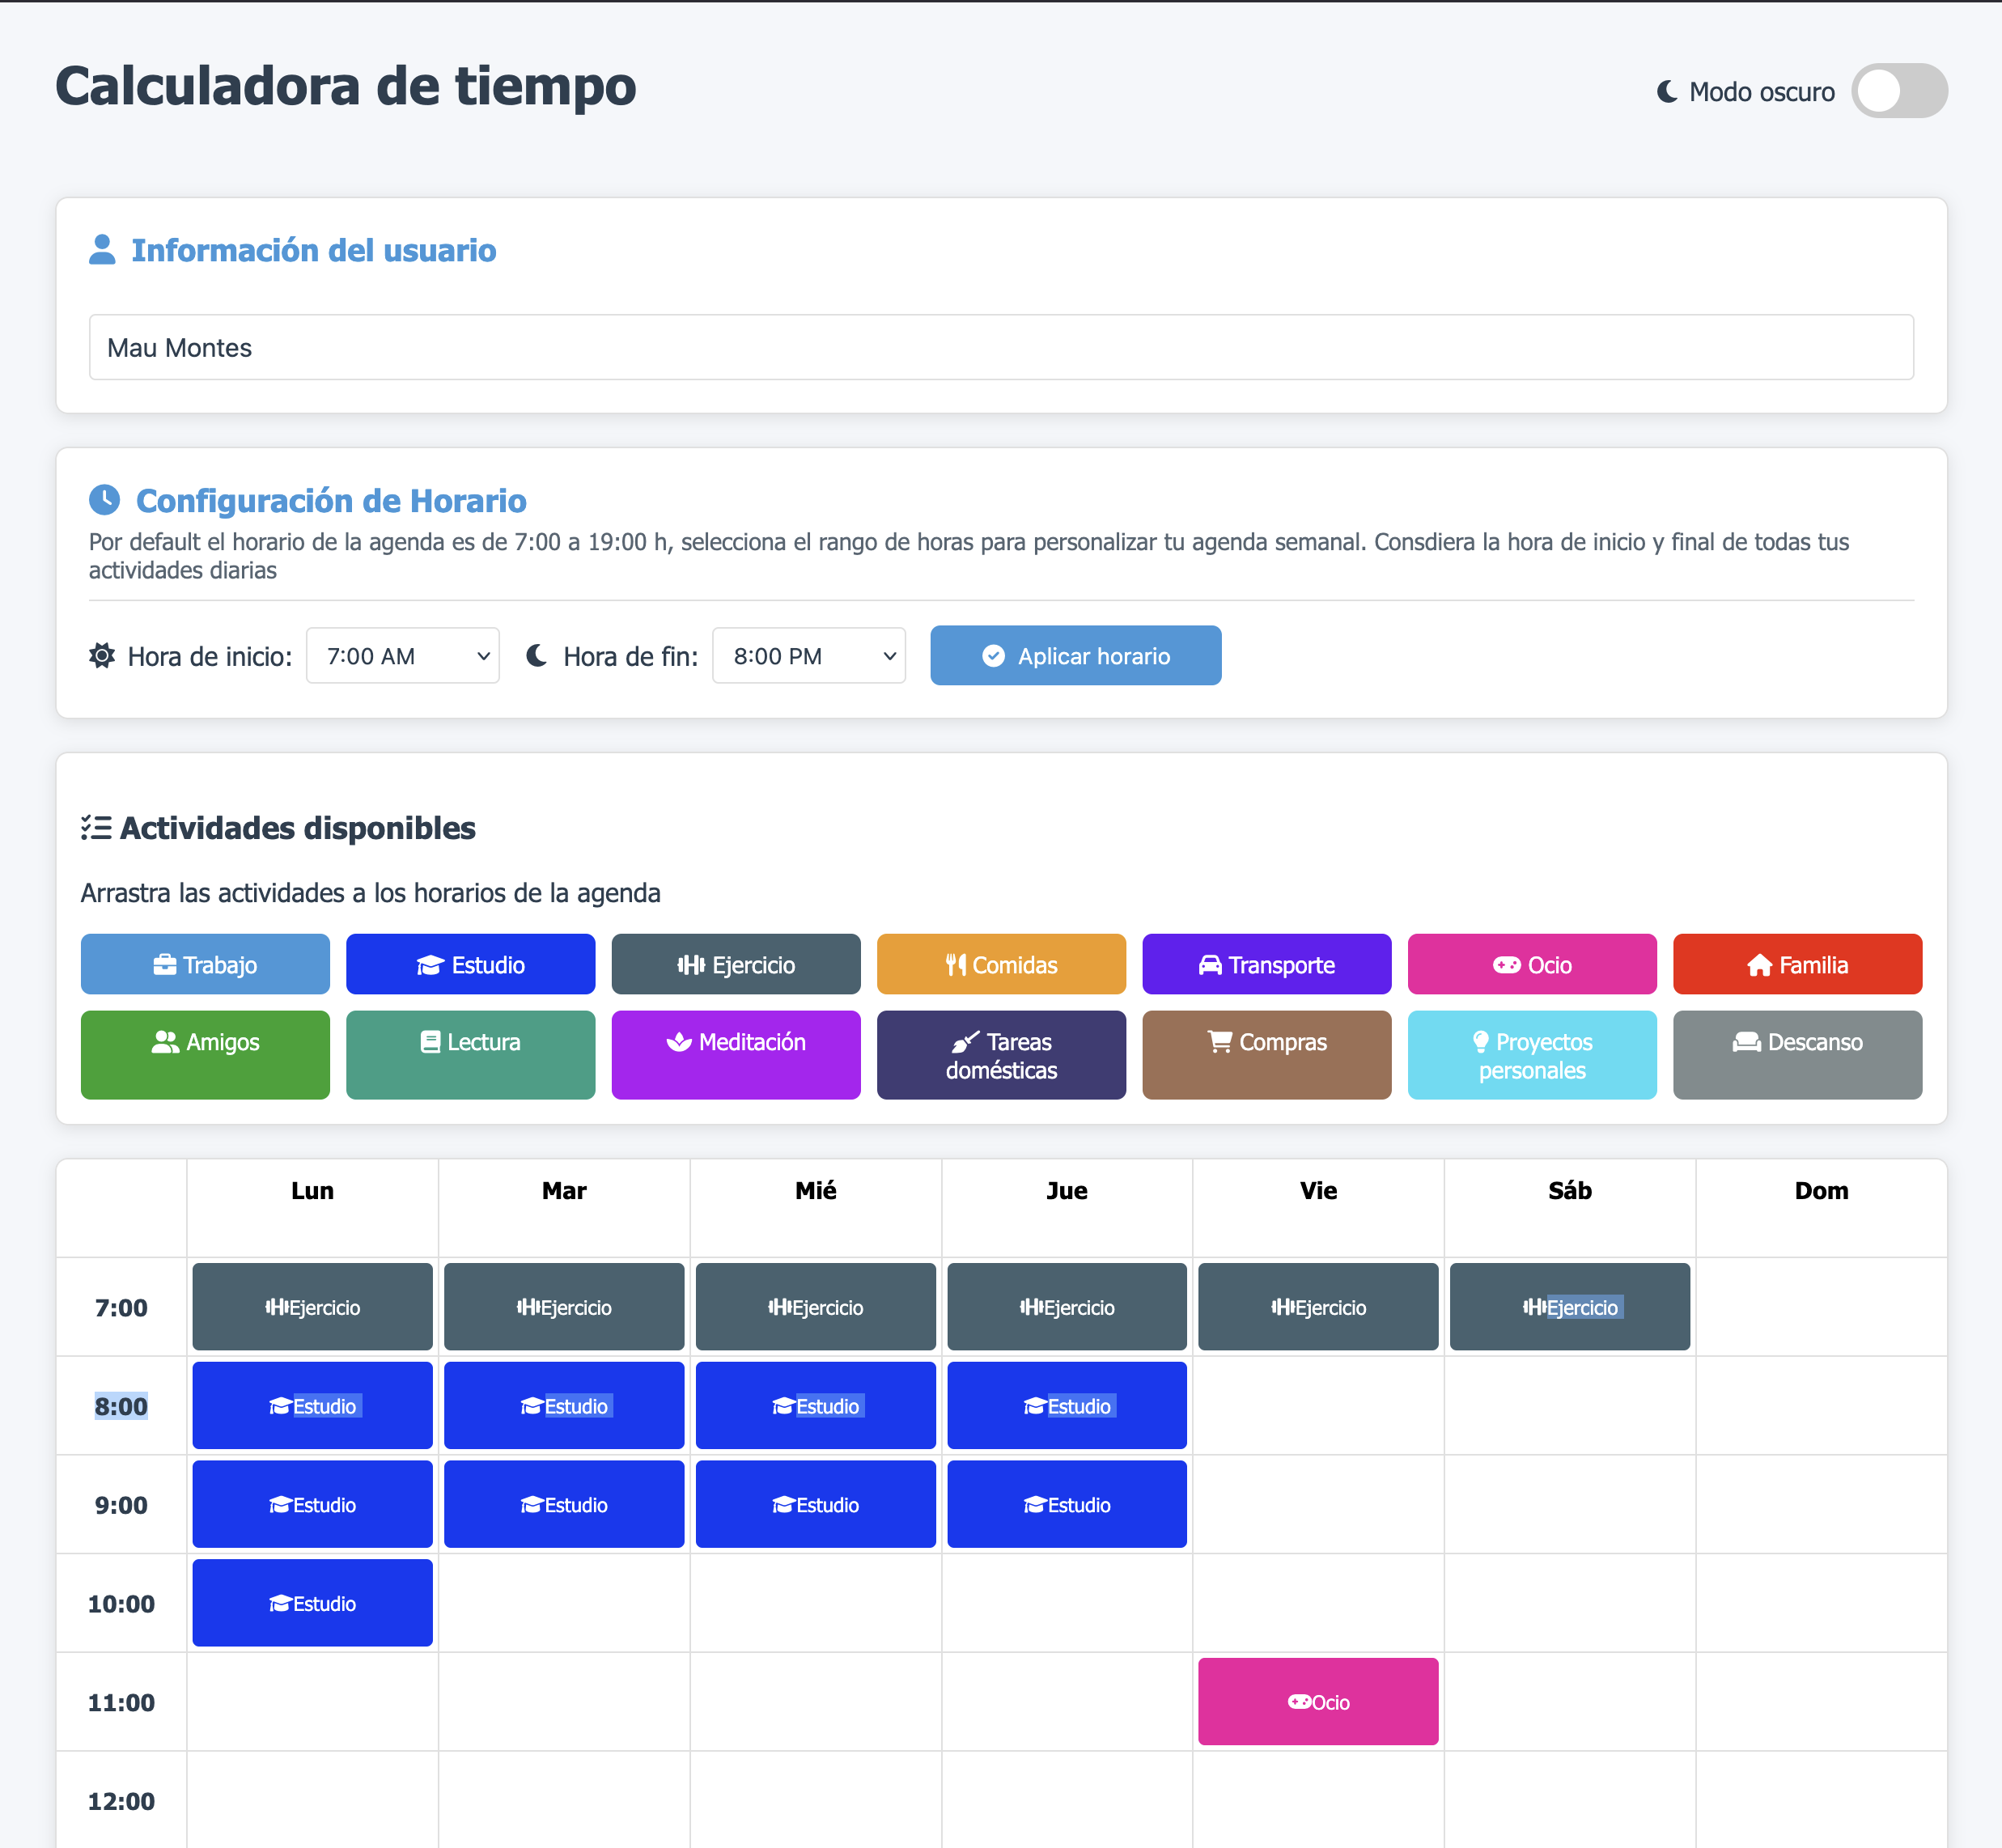
Task: Click the moon icon beside Hora de fin
Action: pos(537,656)
